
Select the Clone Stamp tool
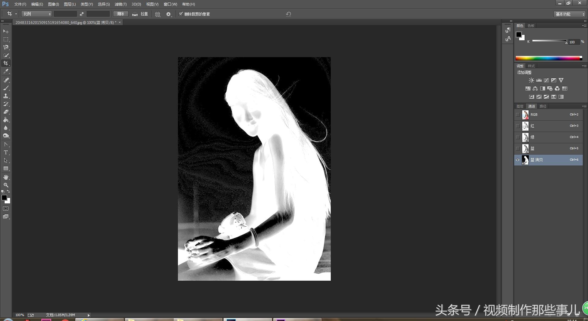pos(6,96)
